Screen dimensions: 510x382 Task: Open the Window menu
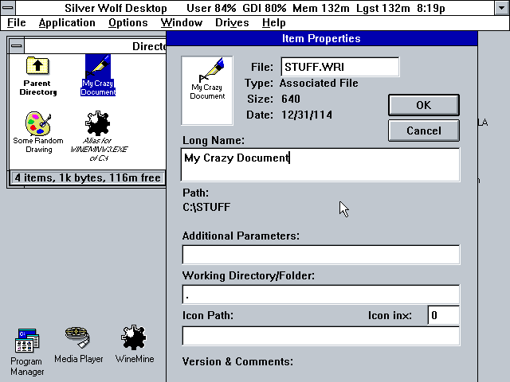click(181, 23)
